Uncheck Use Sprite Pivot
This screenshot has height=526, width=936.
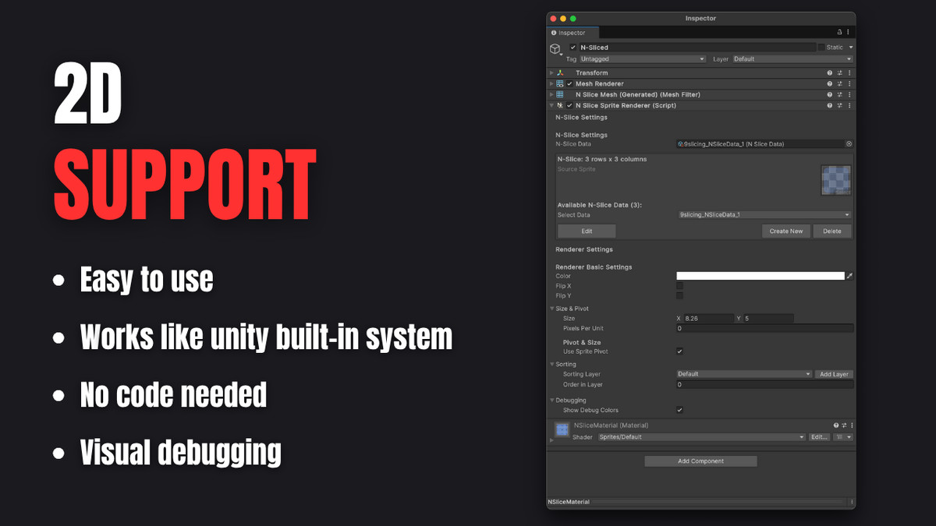[679, 351]
